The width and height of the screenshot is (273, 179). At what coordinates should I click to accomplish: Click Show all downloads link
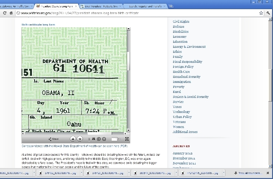(x=248, y=173)
